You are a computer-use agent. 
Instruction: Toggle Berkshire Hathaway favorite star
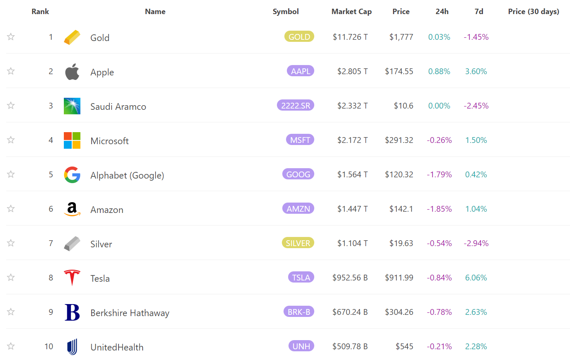click(11, 312)
